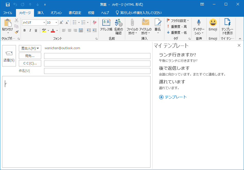Click テンプレートを表示 view templates

click(x=227, y=27)
